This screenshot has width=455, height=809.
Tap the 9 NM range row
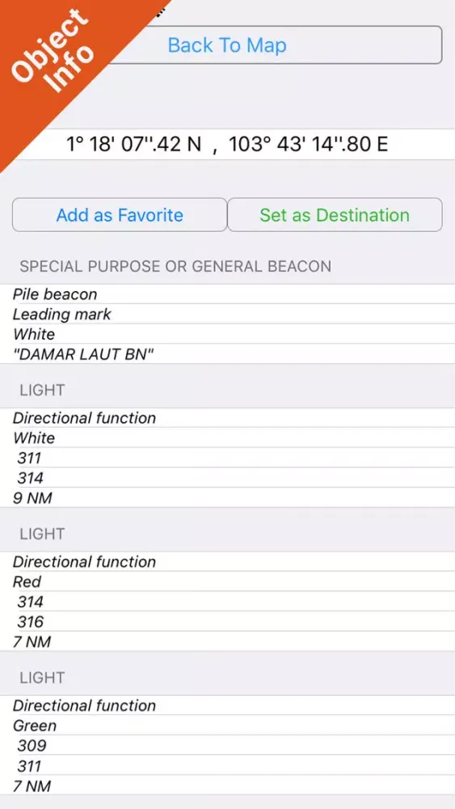(227, 498)
